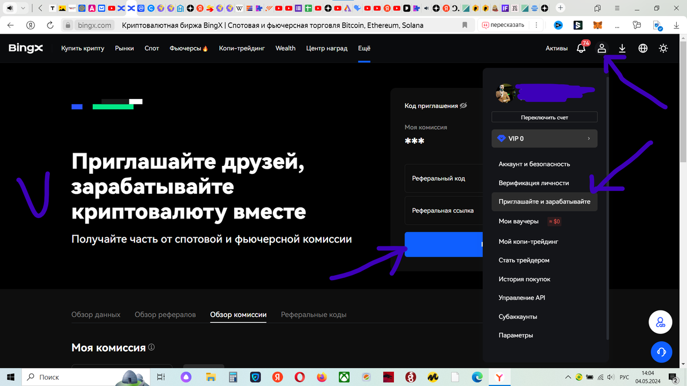Open the MetaMask fox extension

pyautogui.click(x=597, y=25)
